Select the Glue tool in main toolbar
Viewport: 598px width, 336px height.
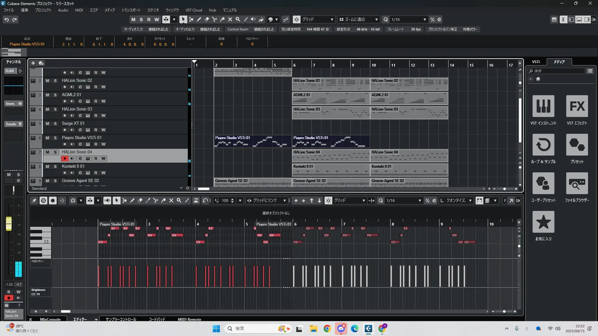(222, 19)
